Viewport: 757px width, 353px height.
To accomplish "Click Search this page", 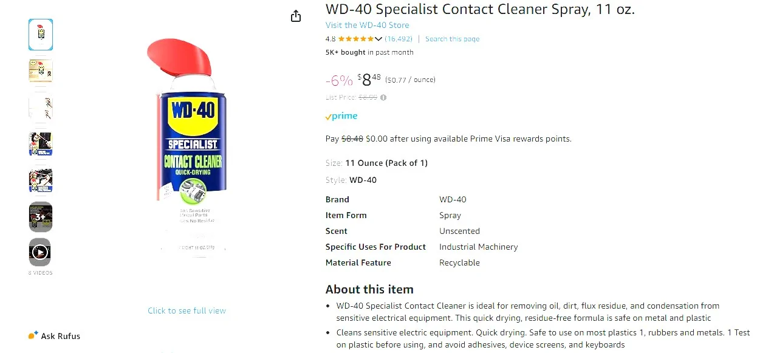I will (452, 38).
